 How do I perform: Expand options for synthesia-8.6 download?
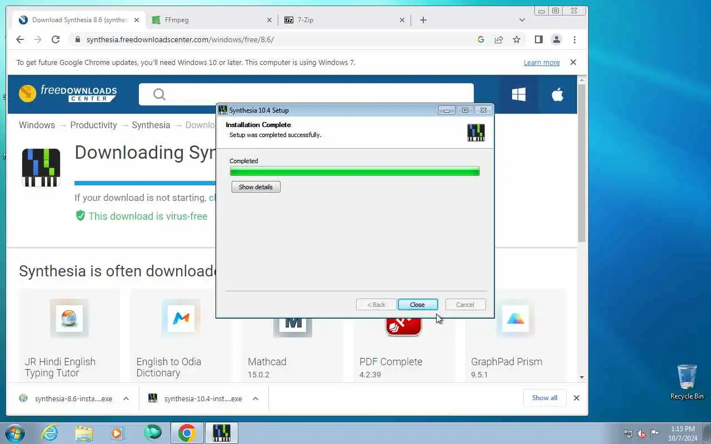(126, 398)
